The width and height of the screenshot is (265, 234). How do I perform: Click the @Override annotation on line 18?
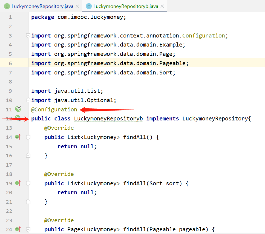(59, 174)
